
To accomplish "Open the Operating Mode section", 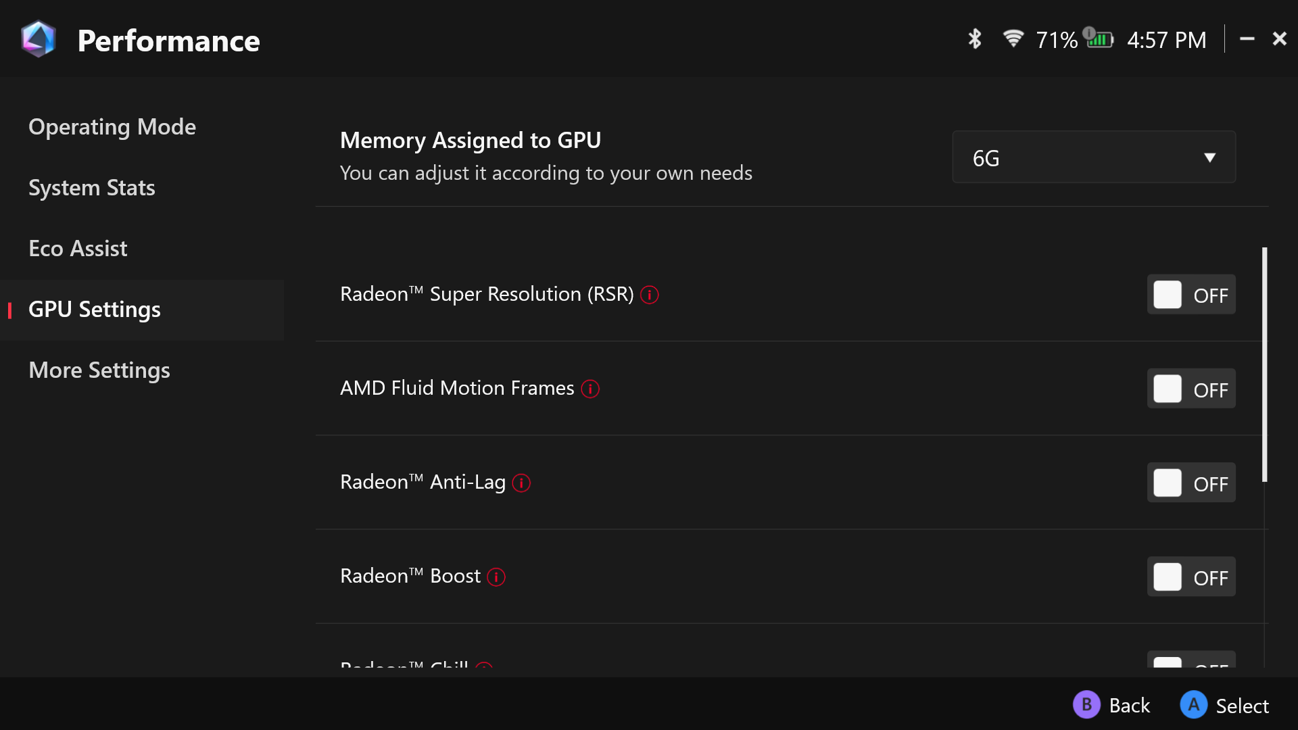I will (112, 127).
